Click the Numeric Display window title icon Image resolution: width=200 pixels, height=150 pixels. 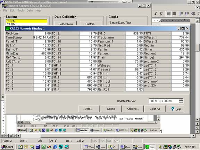pos(8,28)
